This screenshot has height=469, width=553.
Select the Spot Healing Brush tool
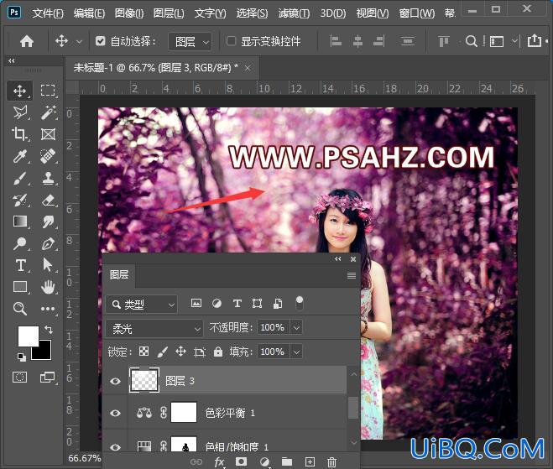pyautogui.click(x=48, y=156)
